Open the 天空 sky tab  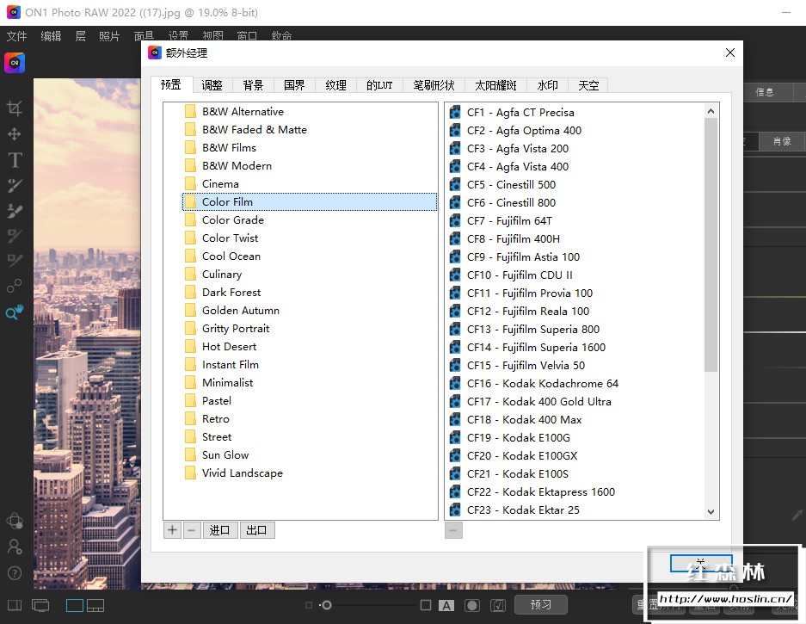(x=588, y=85)
